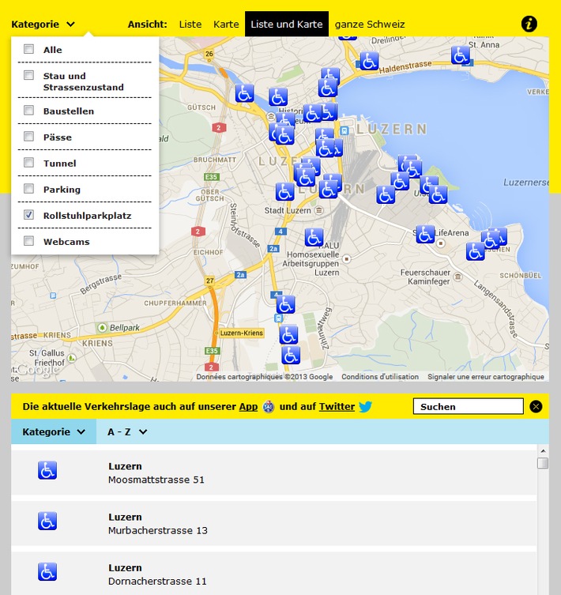Screen dimensions: 561x595
Task: Uncheck the Rollstuhlparkplatz checkbox
Action: (29, 215)
